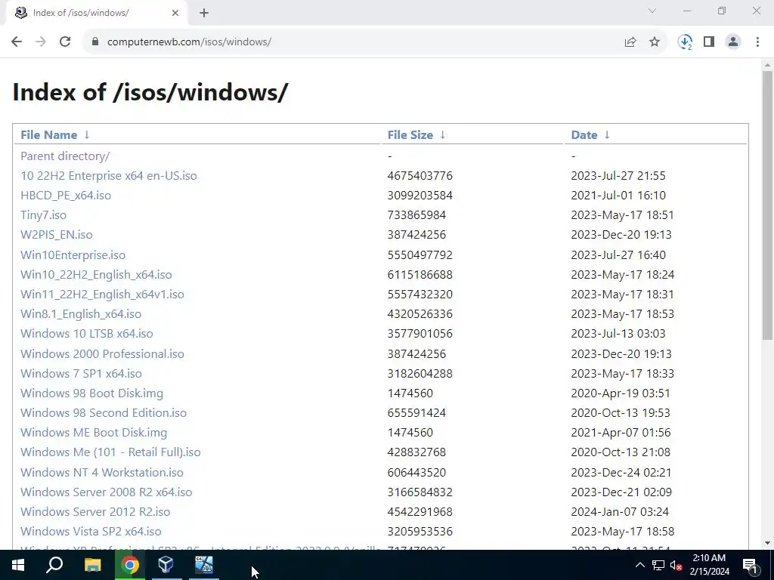Download Windows Server 2008 R2 x64.iso

point(107,492)
